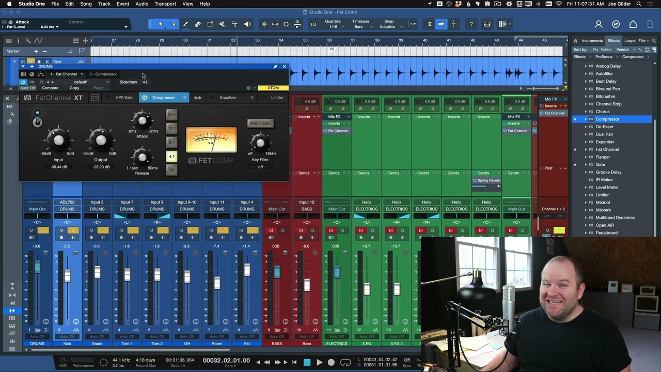This screenshot has height=372, width=661.
Task: Mute the Snare channel
Action: pyautogui.click(x=91, y=230)
